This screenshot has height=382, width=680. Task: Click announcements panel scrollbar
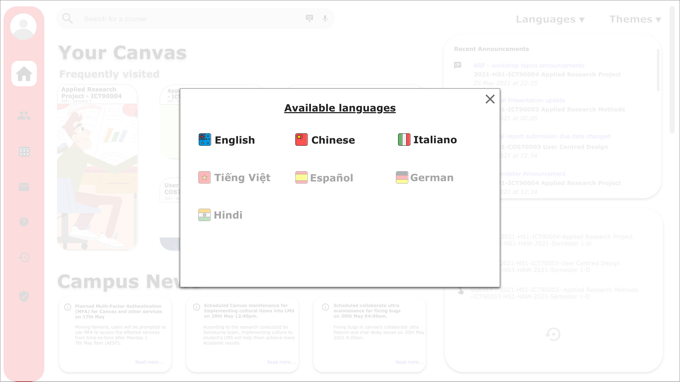[658, 70]
